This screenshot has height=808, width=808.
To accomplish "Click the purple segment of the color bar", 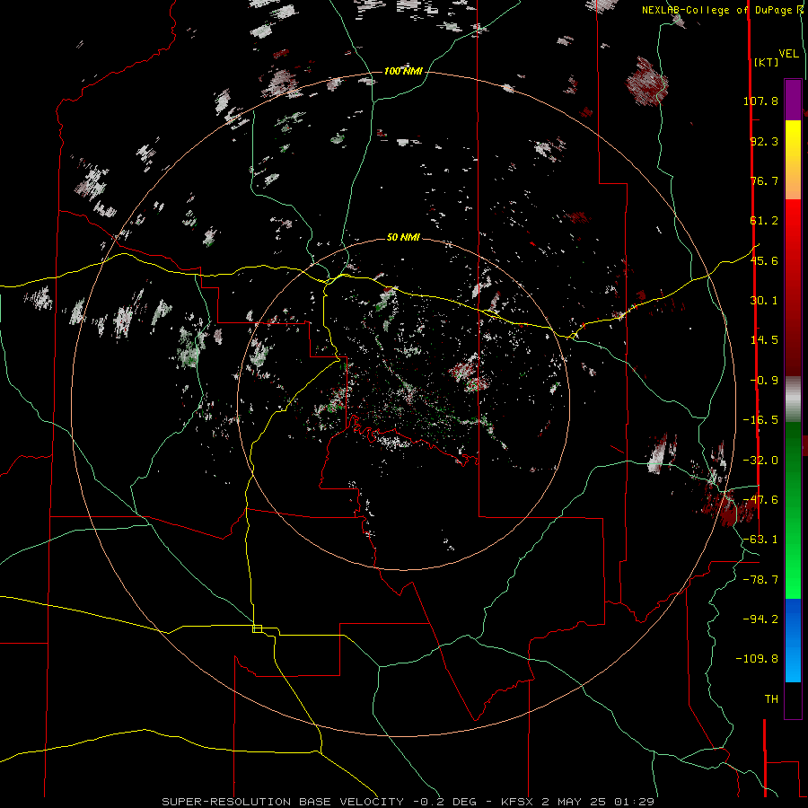I will 793,100.
